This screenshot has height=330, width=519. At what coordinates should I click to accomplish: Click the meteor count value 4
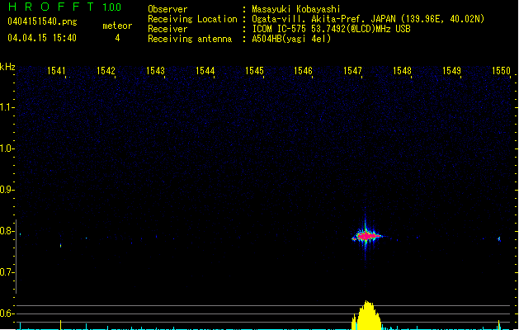[116, 38]
